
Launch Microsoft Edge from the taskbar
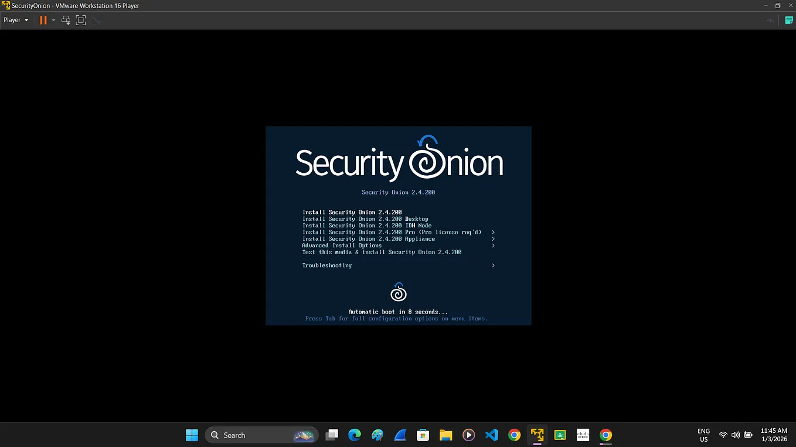pos(355,435)
